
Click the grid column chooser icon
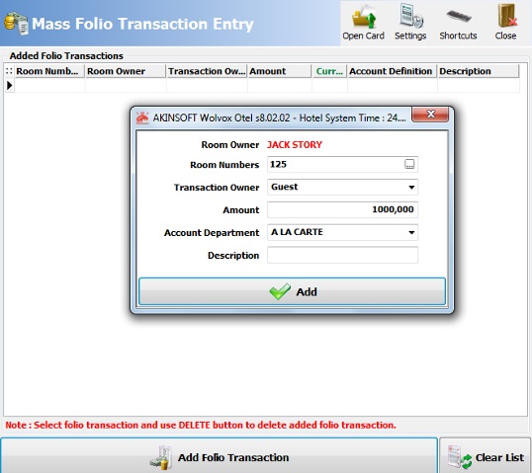(9, 71)
